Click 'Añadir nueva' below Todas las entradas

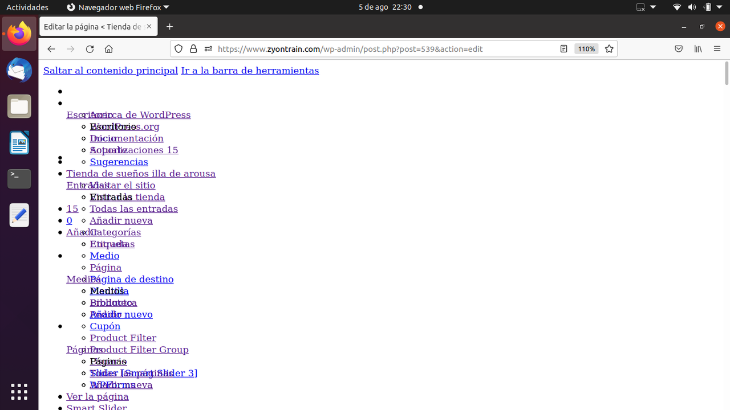click(121, 220)
